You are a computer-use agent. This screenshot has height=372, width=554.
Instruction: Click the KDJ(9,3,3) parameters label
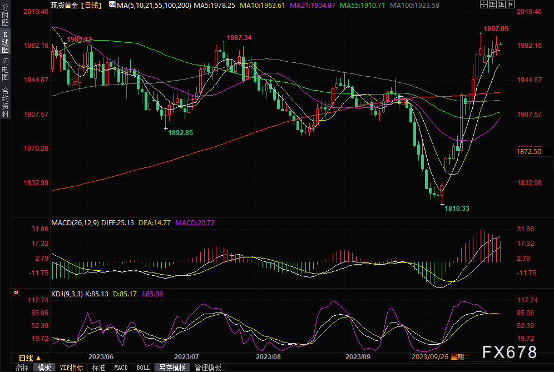coord(66,294)
